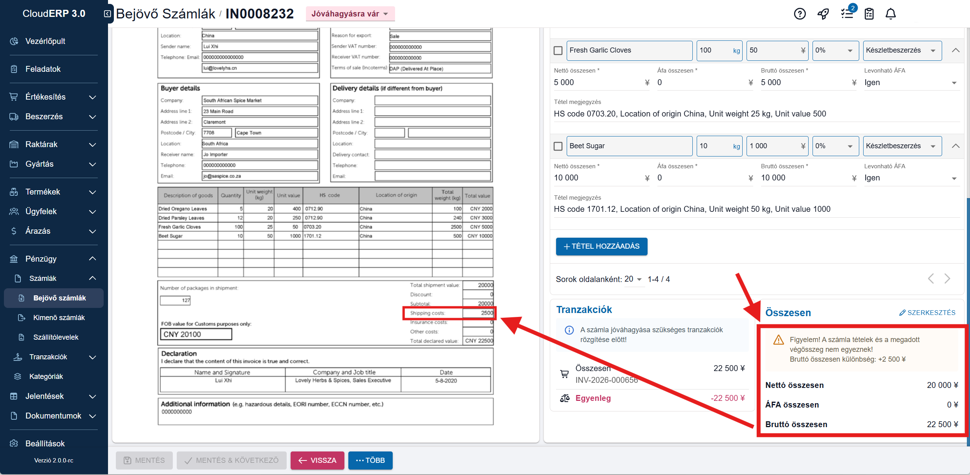The height and width of the screenshot is (475, 970).
Task: Check the Beet Sugar row checkbox
Action: click(558, 146)
